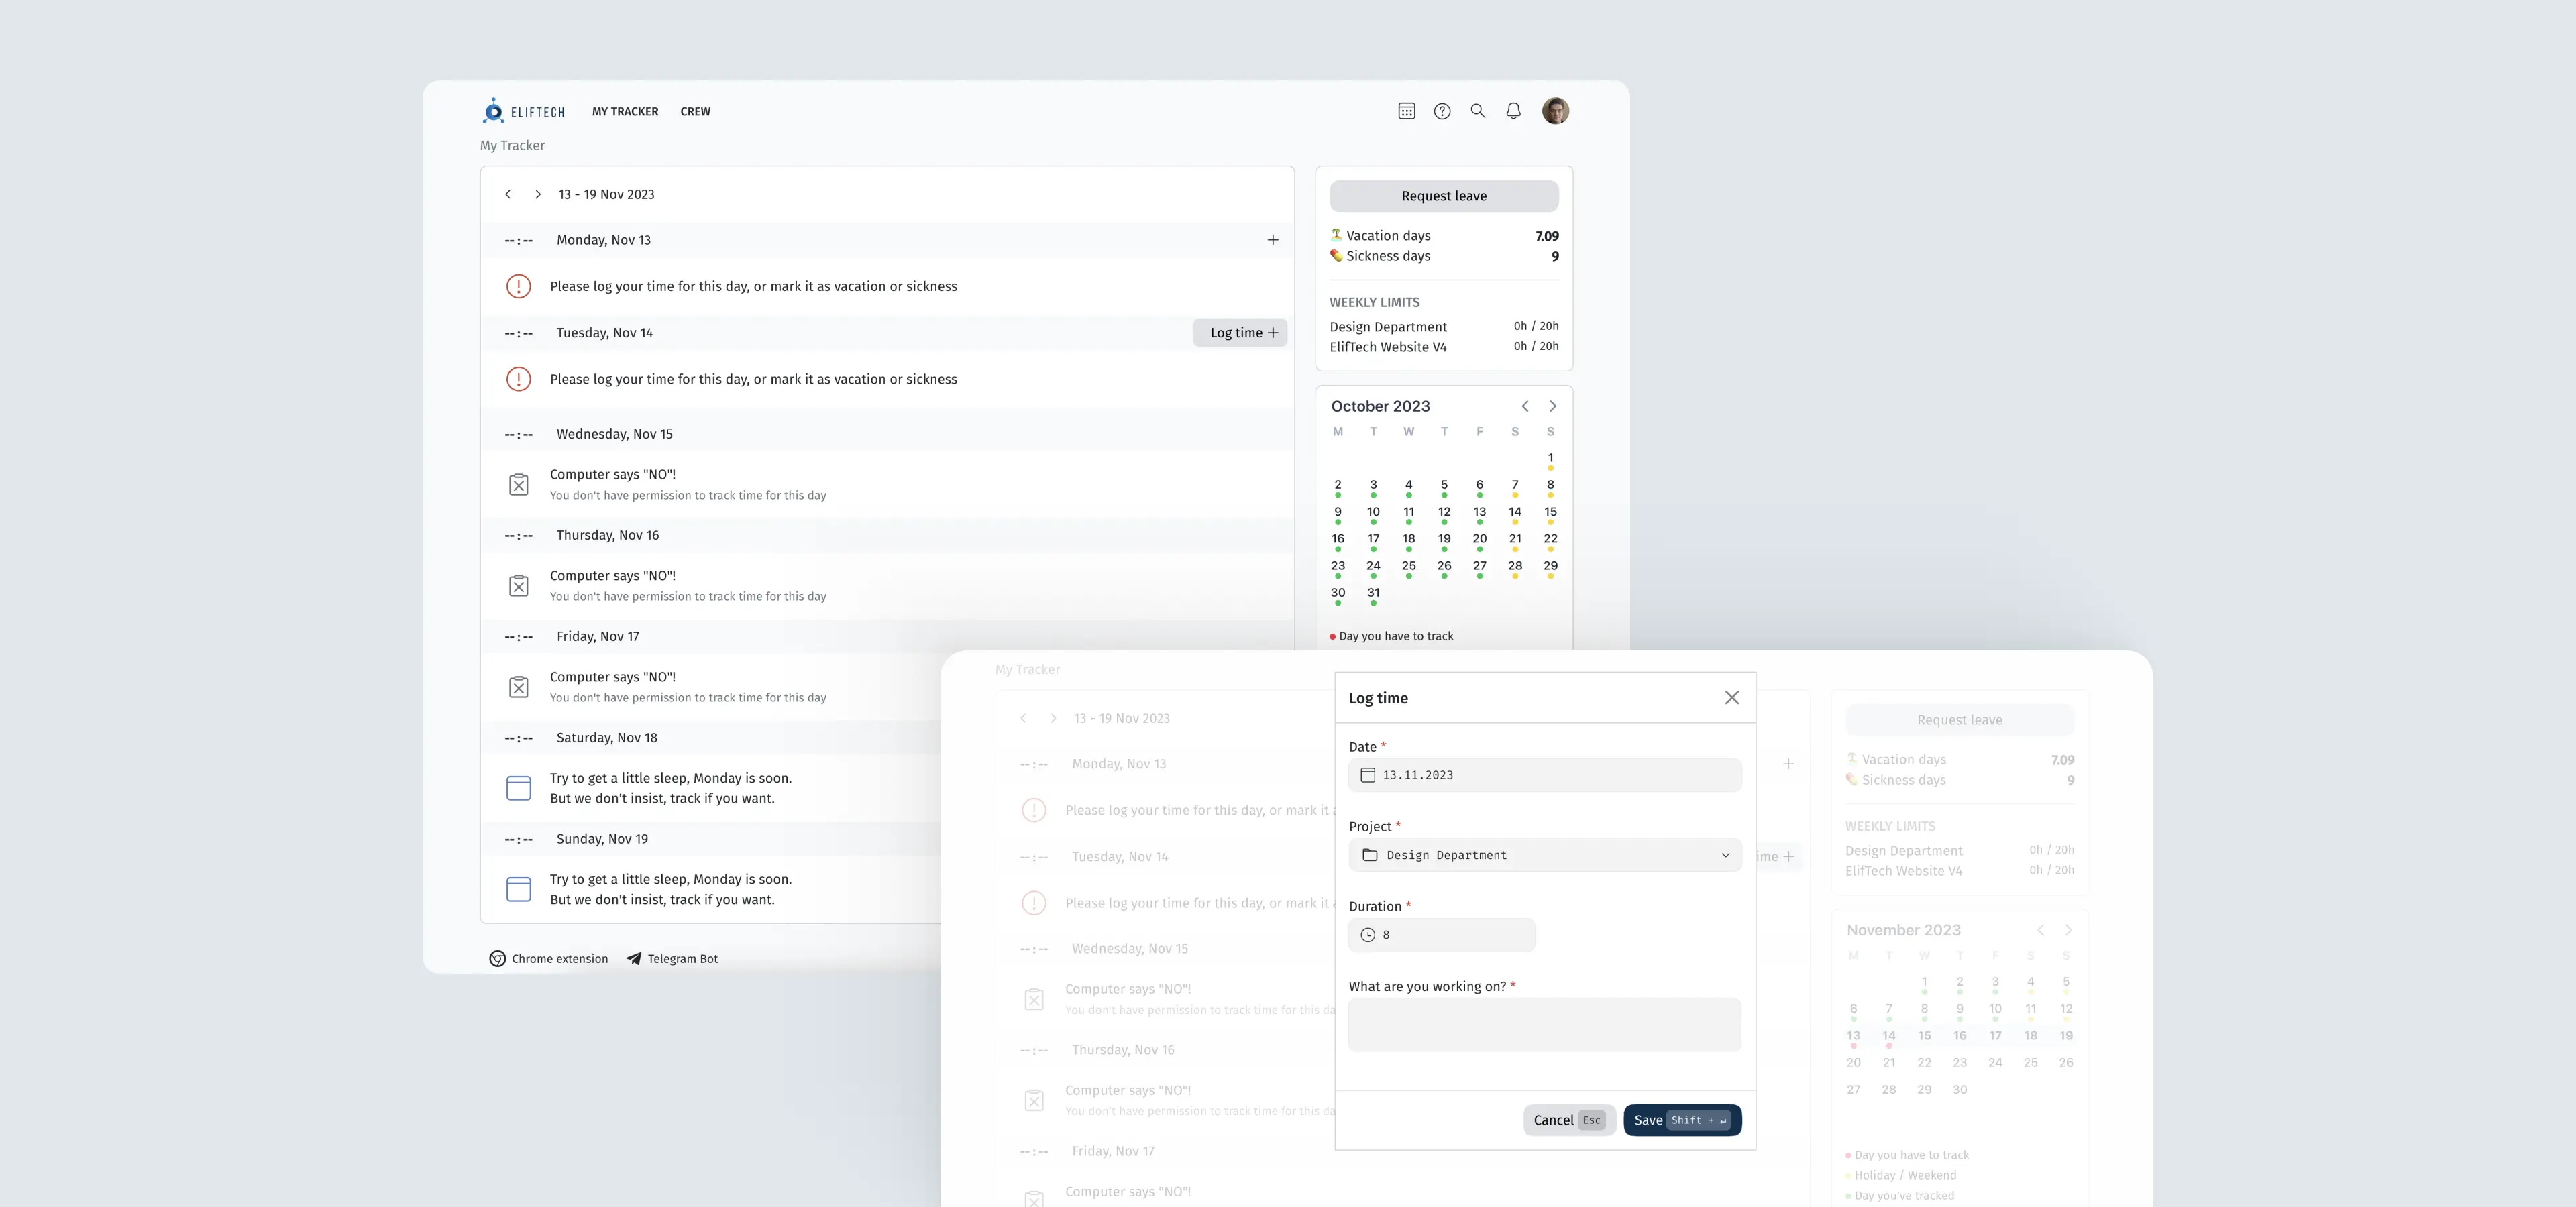
Task: Click the Friday, Nov 17 day header
Action: pyautogui.click(x=887, y=636)
